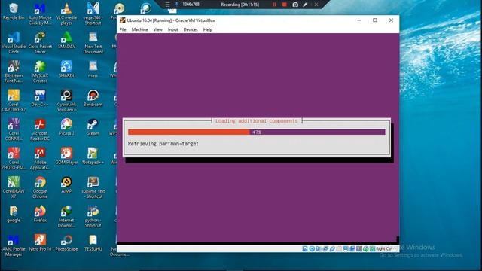Select the CorelDRAW X7 icon
The image size is (482, 271).
coord(14,187)
